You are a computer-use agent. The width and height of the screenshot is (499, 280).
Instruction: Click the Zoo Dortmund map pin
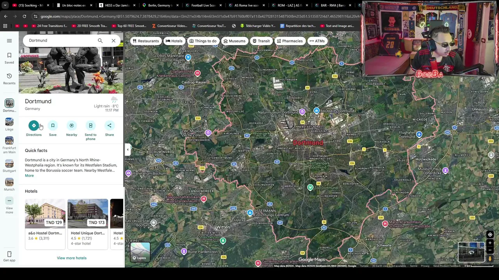pyautogui.click(x=310, y=188)
